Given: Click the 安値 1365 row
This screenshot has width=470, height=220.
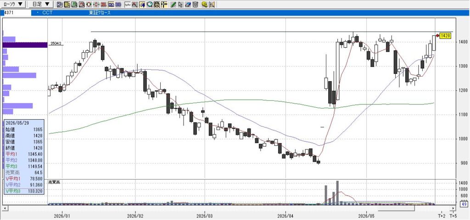Looking at the screenshot, I should pos(24,142).
